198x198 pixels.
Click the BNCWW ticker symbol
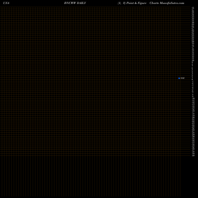pyautogui.click(x=70, y=3)
